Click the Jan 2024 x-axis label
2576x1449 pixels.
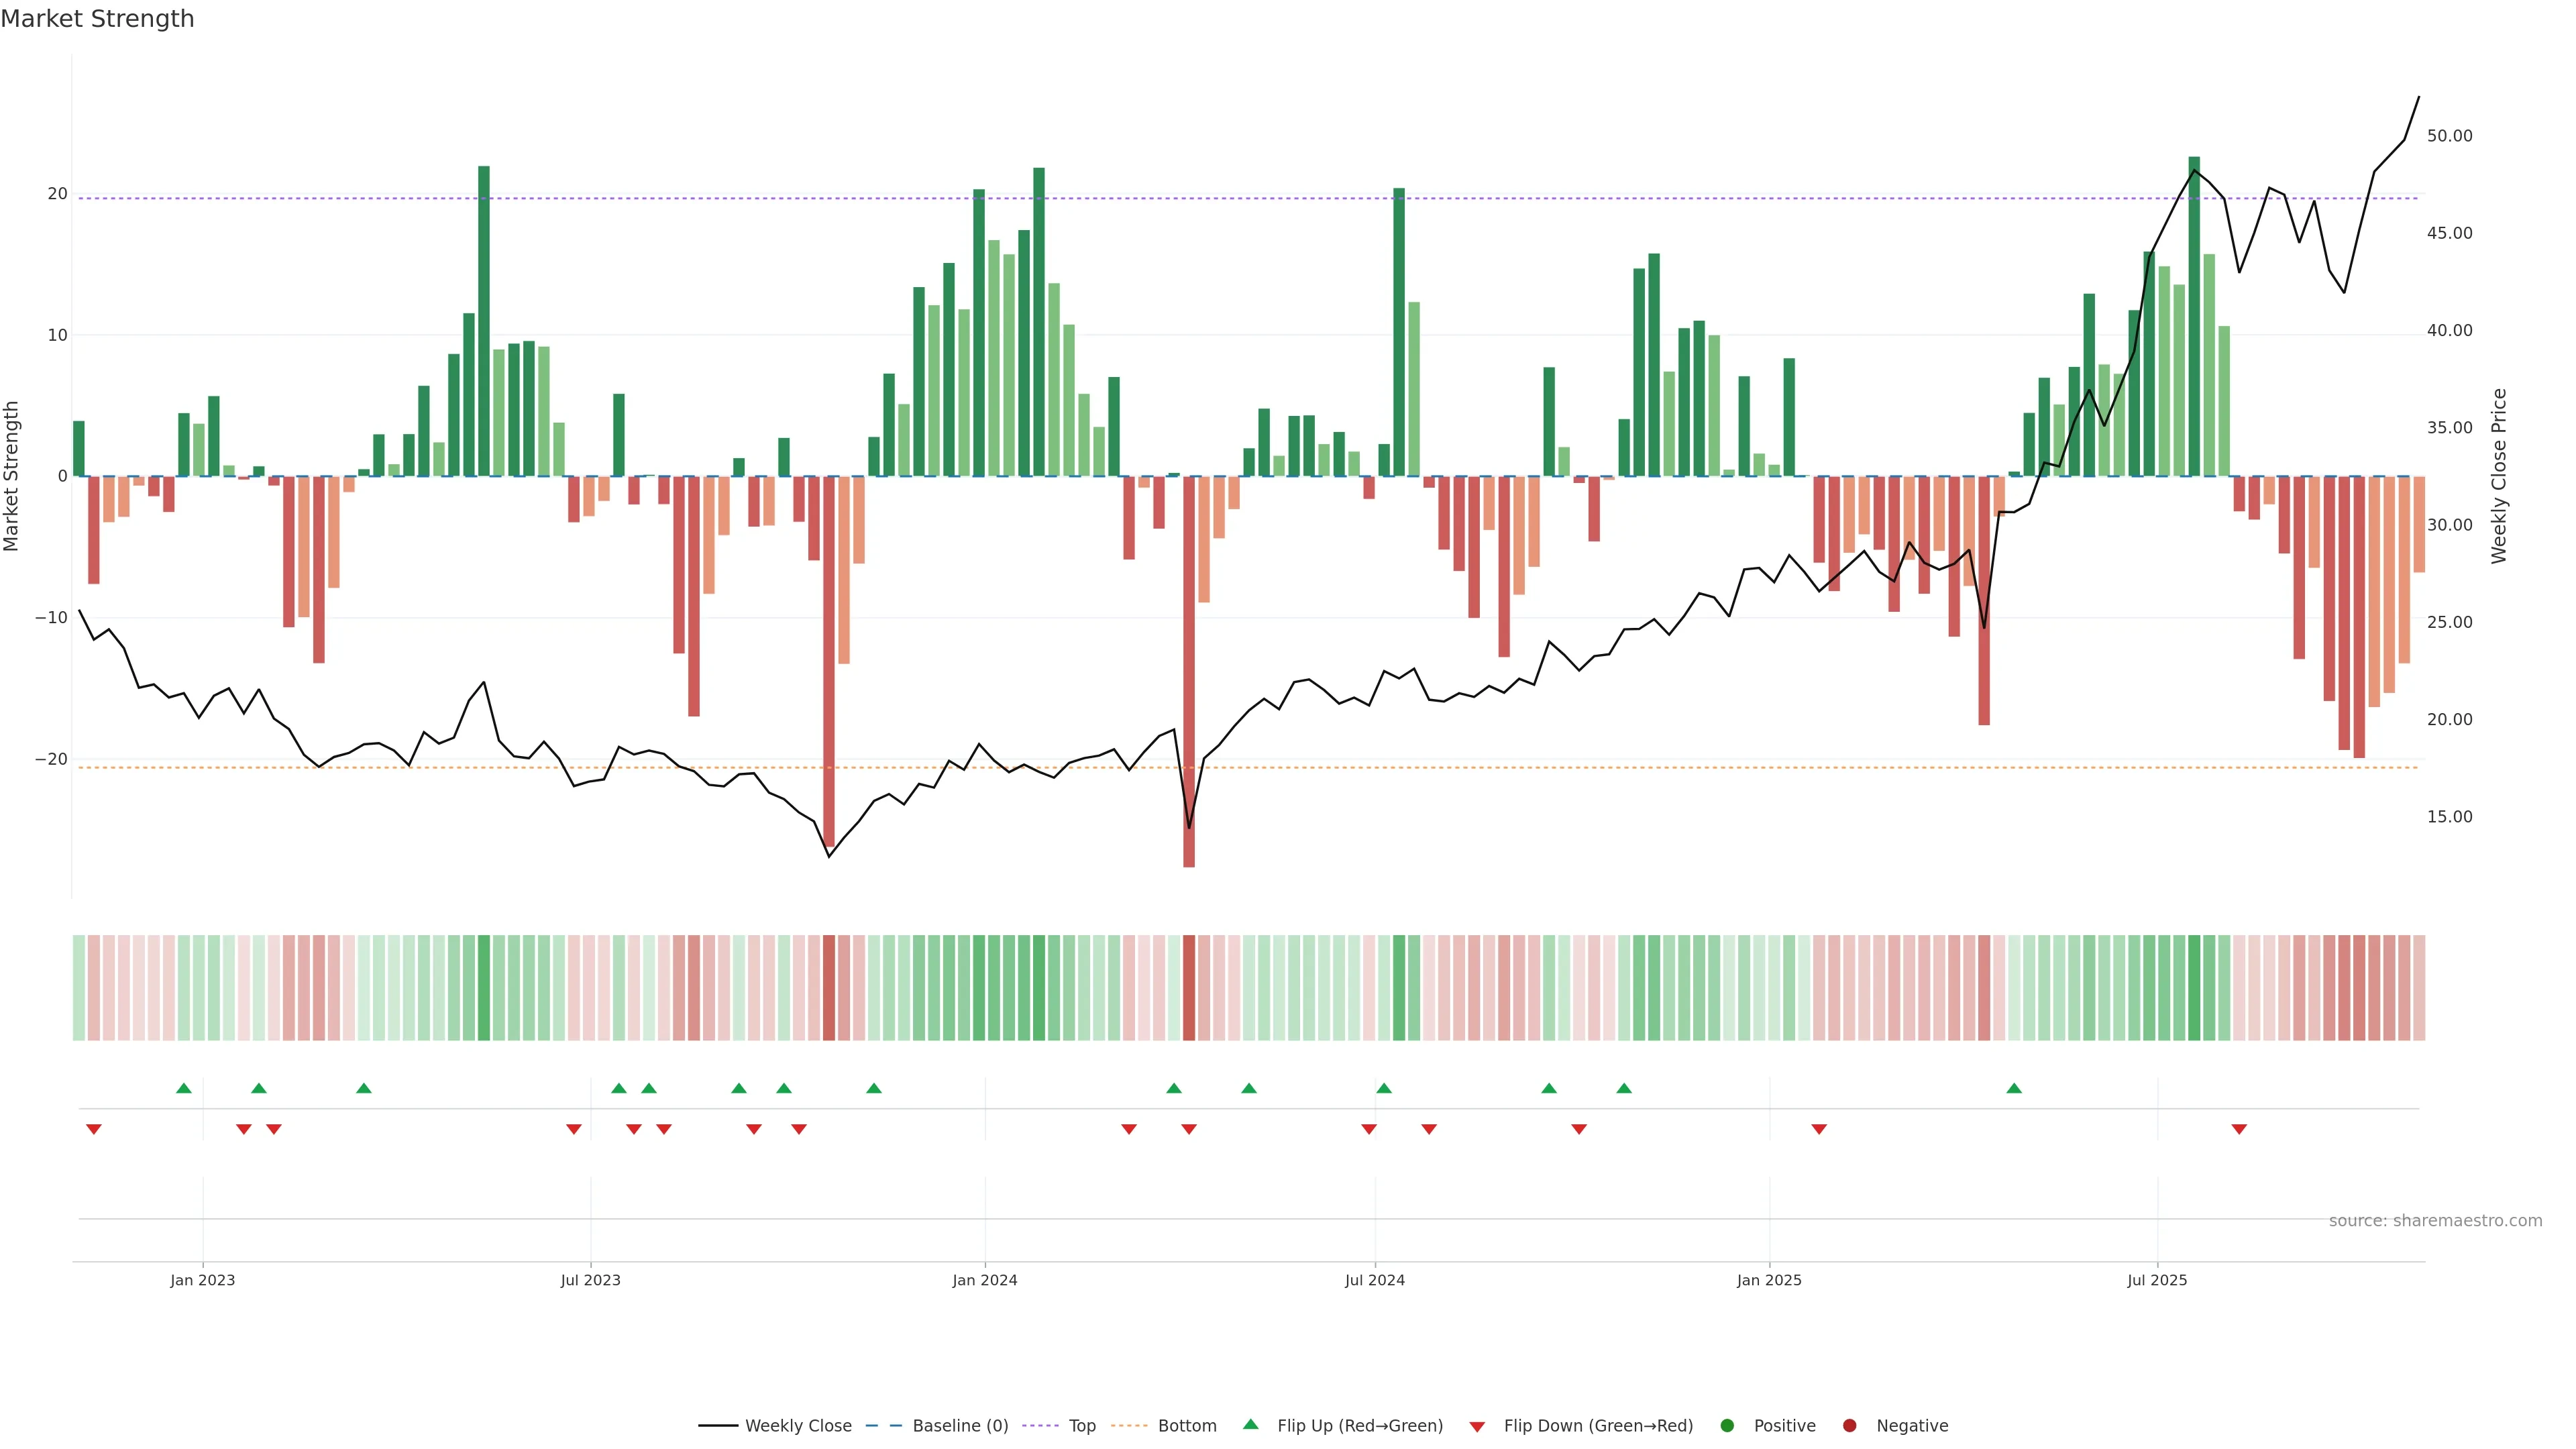pyautogui.click(x=984, y=1280)
